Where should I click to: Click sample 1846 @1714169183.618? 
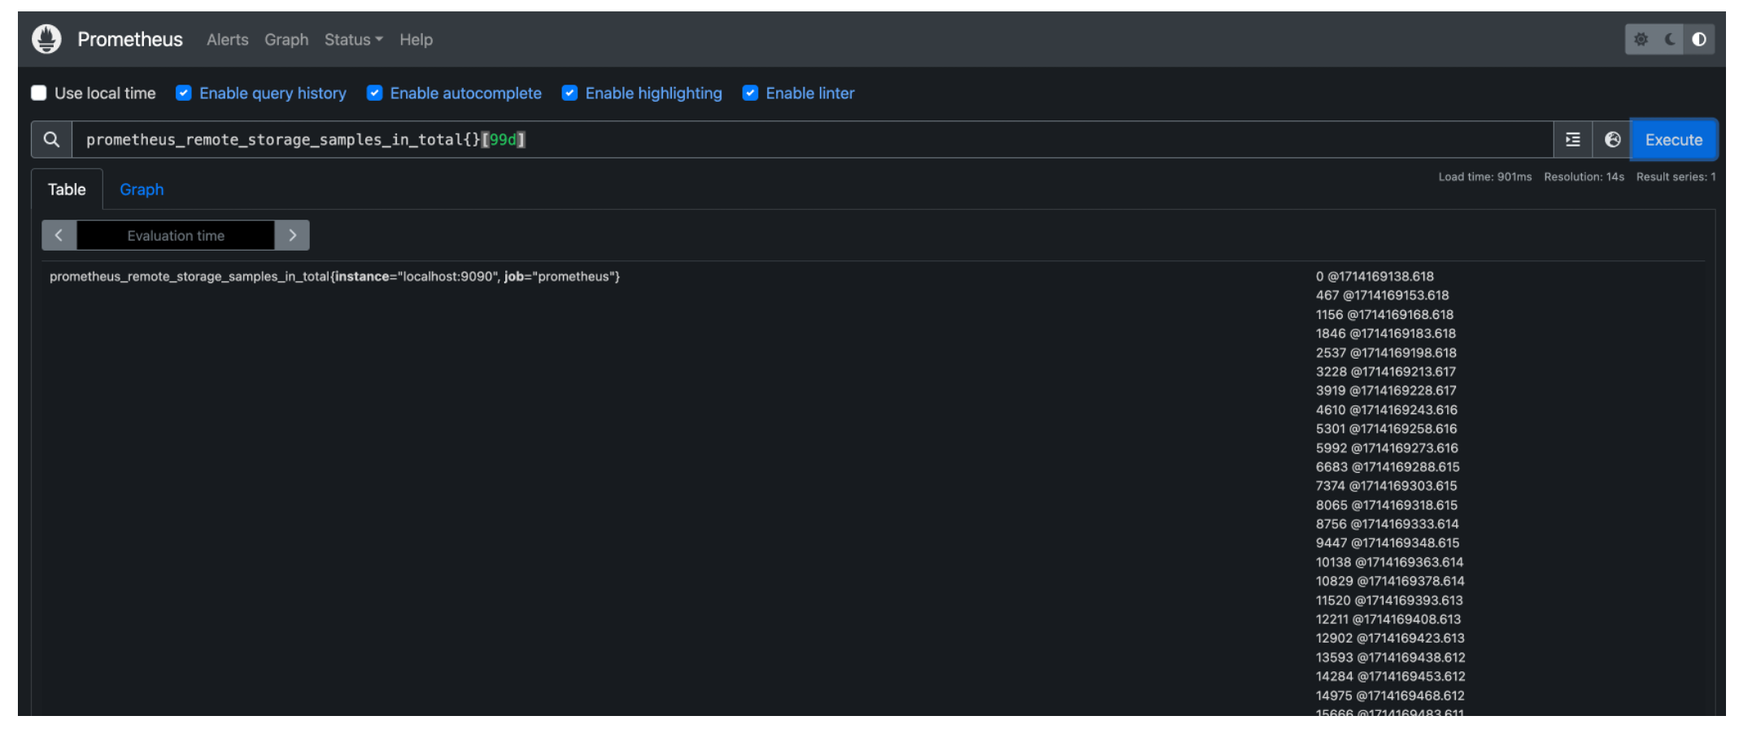coord(1386,334)
